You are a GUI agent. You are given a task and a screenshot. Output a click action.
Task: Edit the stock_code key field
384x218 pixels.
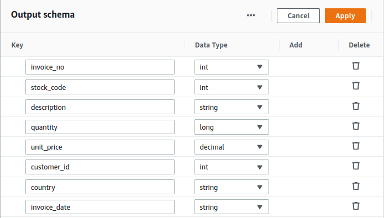100,87
